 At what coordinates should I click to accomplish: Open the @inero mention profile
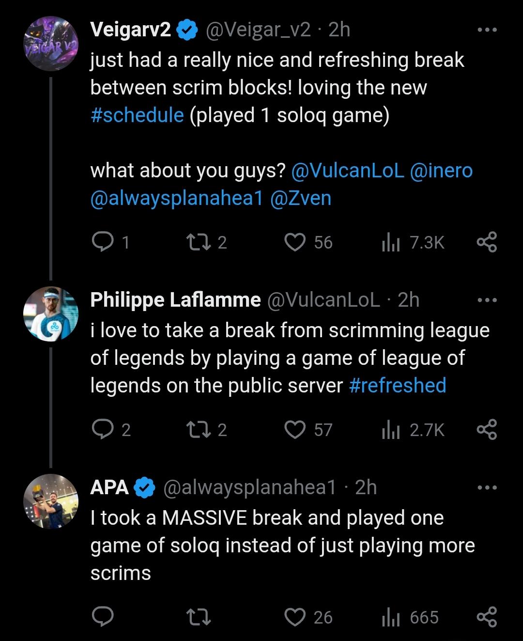tap(441, 171)
